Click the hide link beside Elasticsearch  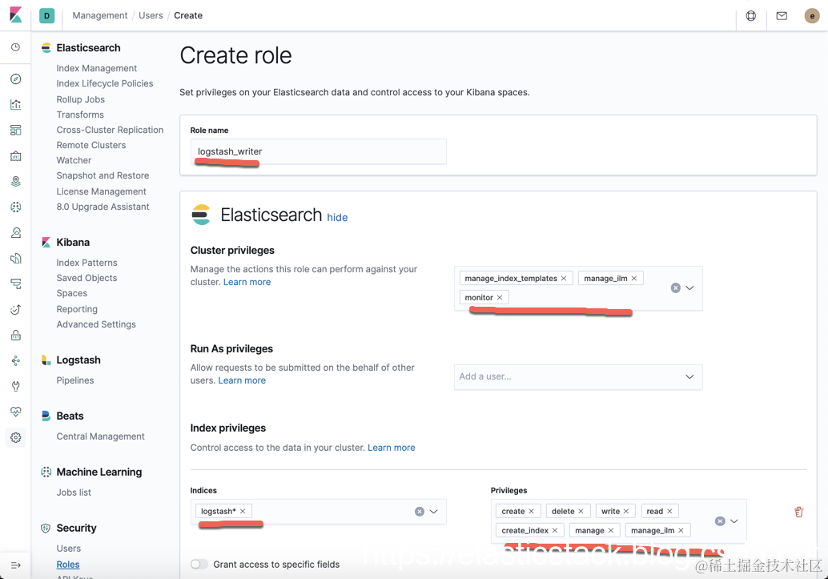[x=337, y=217]
